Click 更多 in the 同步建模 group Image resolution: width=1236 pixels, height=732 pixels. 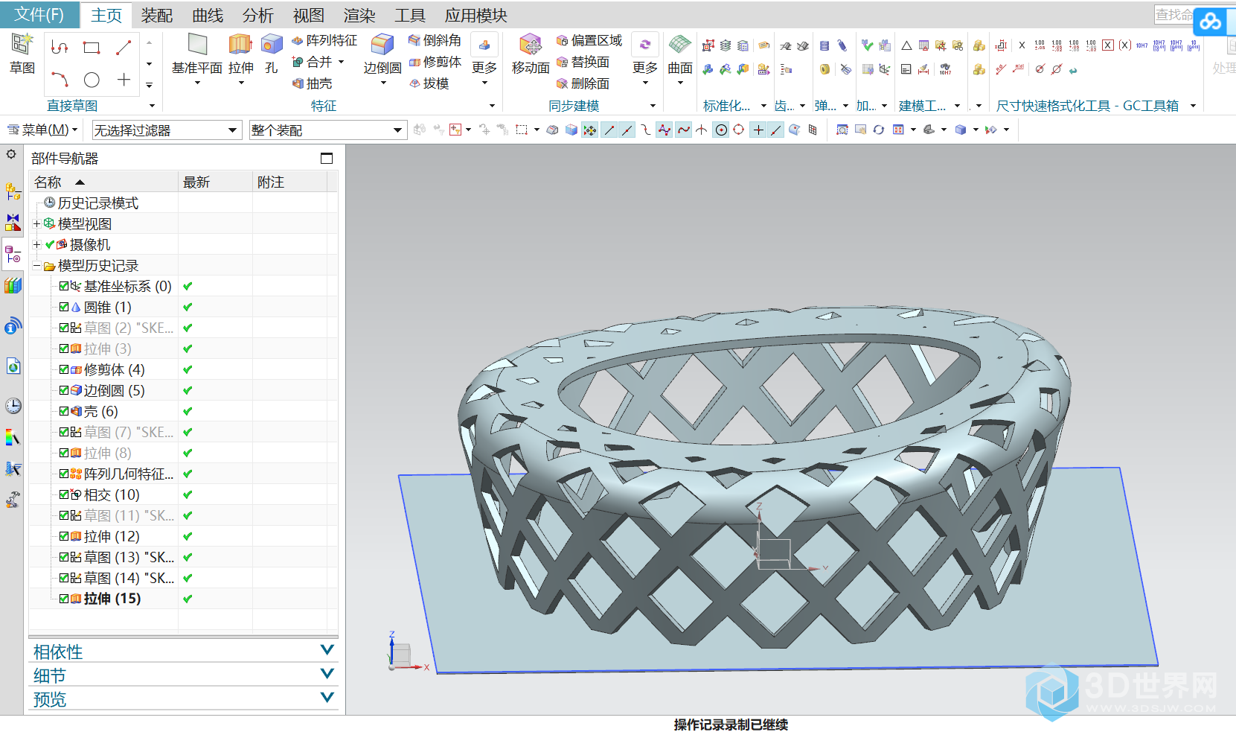[x=645, y=60]
